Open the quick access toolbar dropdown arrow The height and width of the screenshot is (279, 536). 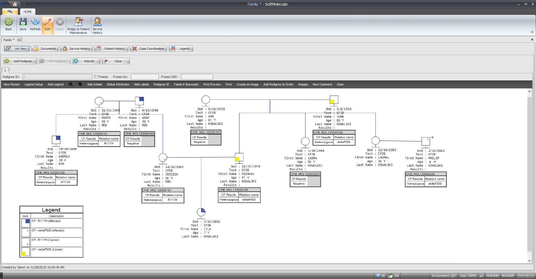(24, 4)
